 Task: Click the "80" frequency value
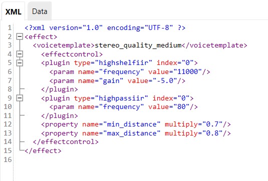(181, 107)
